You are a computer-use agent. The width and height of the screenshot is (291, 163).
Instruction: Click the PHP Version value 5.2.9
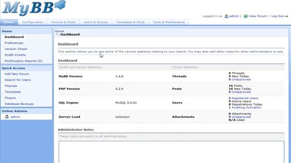click(x=119, y=89)
